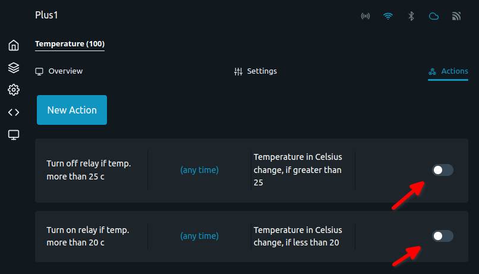Click the layers stack sidebar icon

(14, 68)
